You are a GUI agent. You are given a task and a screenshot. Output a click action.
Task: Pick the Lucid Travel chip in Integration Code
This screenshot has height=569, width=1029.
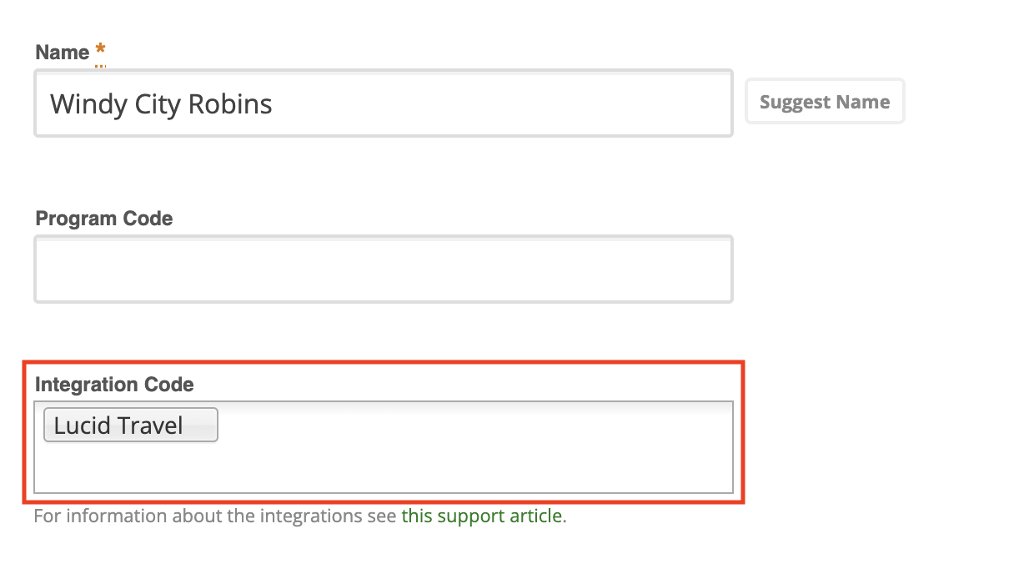[131, 425]
